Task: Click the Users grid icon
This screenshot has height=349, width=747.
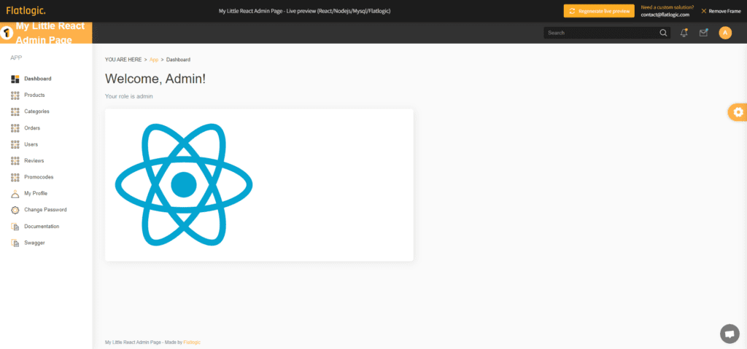Action: click(x=15, y=144)
